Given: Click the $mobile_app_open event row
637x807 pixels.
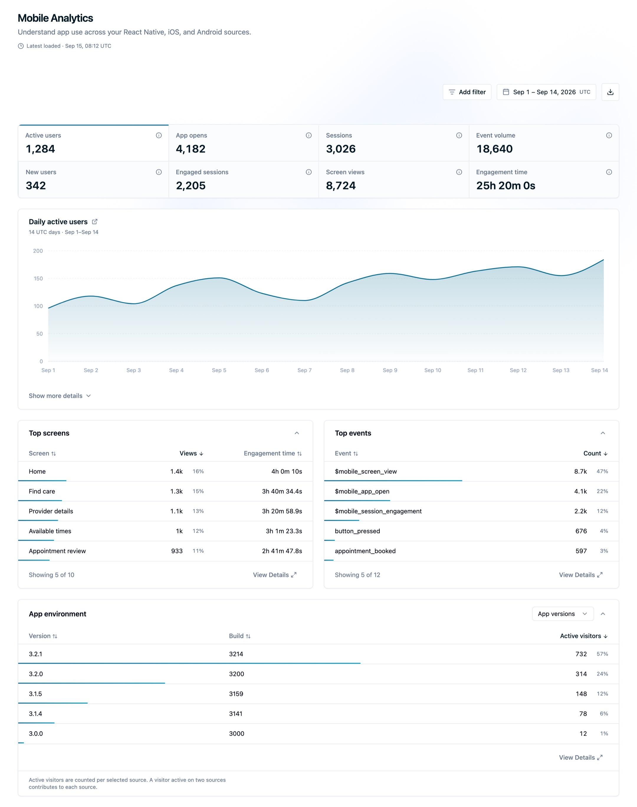Looking at the screenshot, I should point(472,491).
